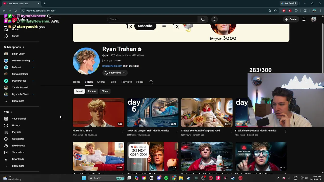Open File Explorer from the taskbar
324x182 pixels.
(181, 178)
